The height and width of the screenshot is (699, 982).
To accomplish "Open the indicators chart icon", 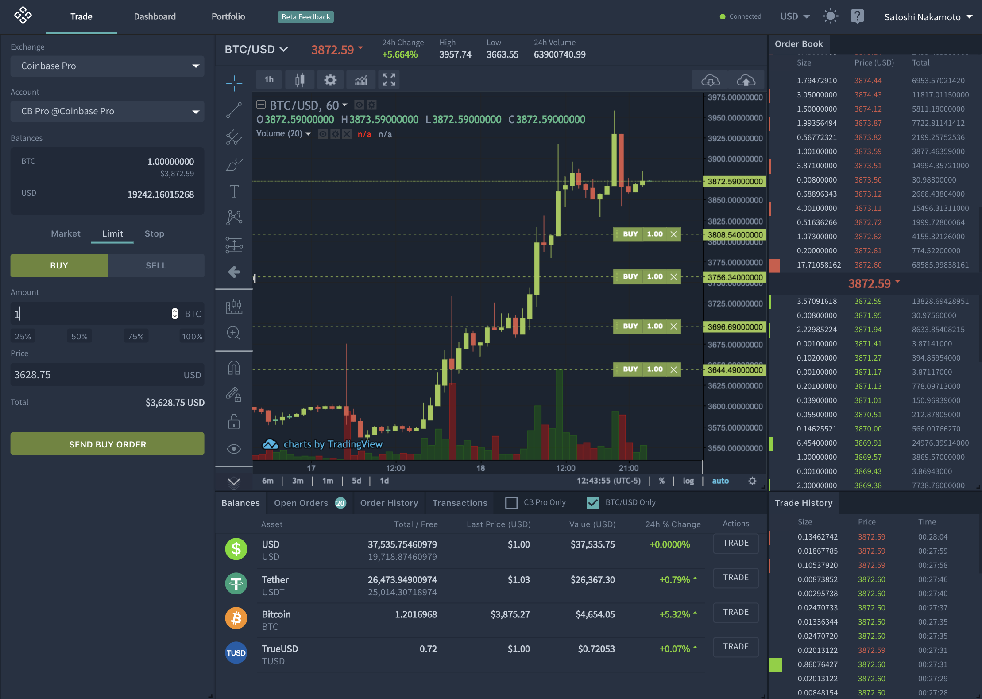I will [361, 80].
